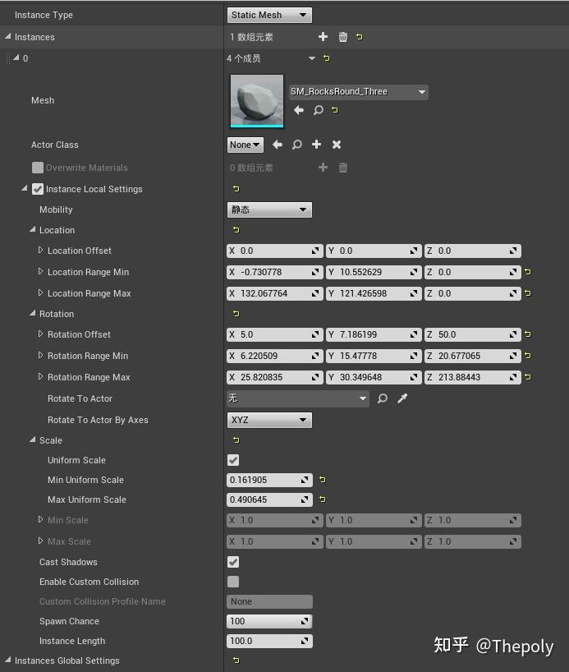Viewport: 569px width, 672px height.
Task: Open the Rotate To Actor dropdown
Action: click(298, 398)
